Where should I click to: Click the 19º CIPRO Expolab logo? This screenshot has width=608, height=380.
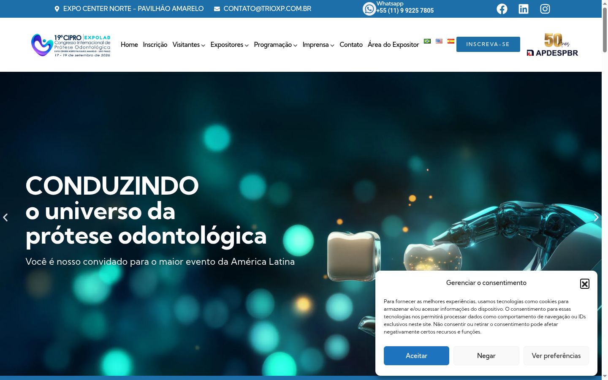(71, 45)
